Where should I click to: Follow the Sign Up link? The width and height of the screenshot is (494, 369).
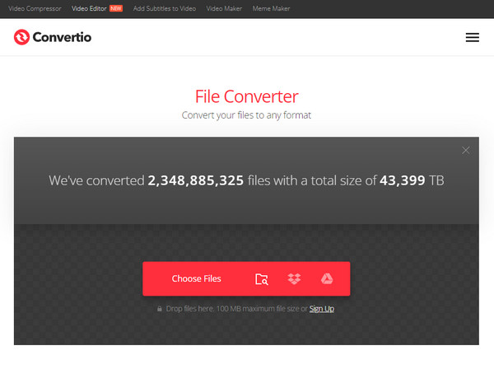321,309
